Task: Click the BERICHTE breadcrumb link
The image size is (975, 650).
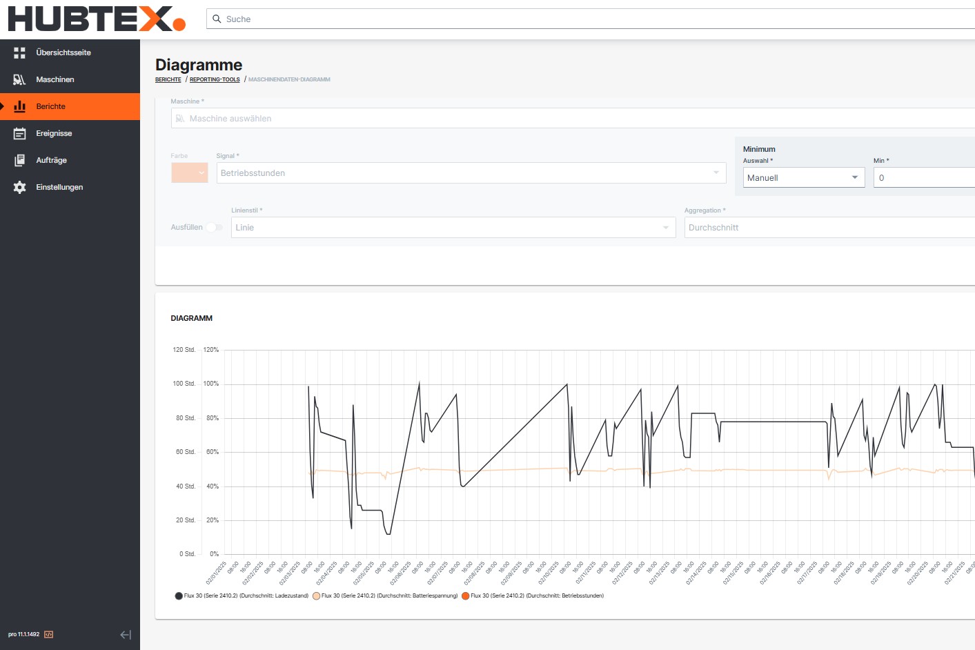Action: tap(168, 79)
